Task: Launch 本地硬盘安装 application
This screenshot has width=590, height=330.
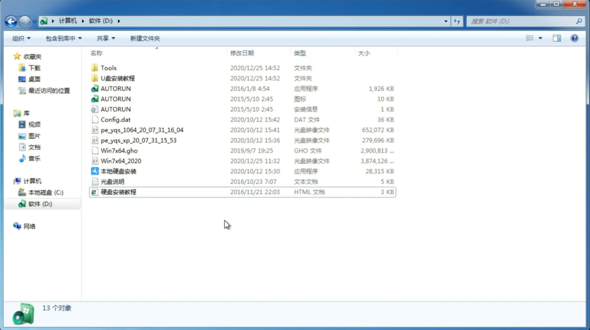Action: (x=118, y=171)
